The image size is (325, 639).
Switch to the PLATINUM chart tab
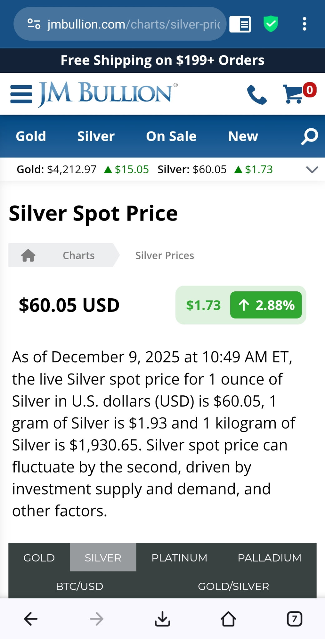click(179, 557)
